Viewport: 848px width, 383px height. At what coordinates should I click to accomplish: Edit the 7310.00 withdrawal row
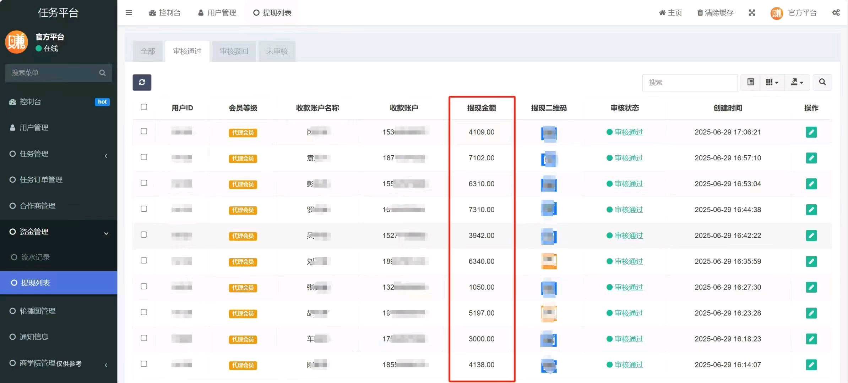pos(811,210)
